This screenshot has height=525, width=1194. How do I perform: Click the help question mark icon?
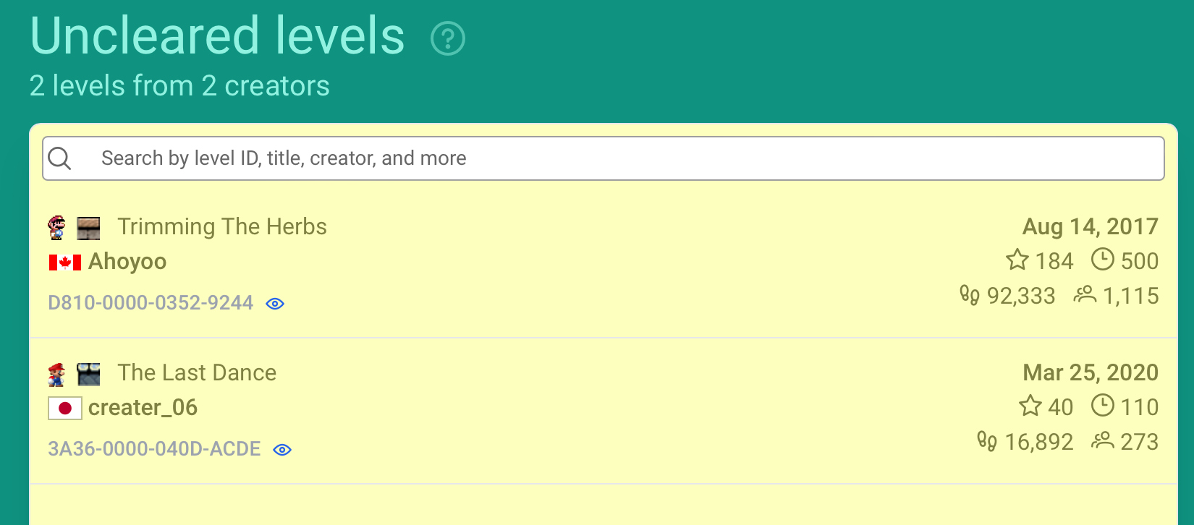(448, 38)
